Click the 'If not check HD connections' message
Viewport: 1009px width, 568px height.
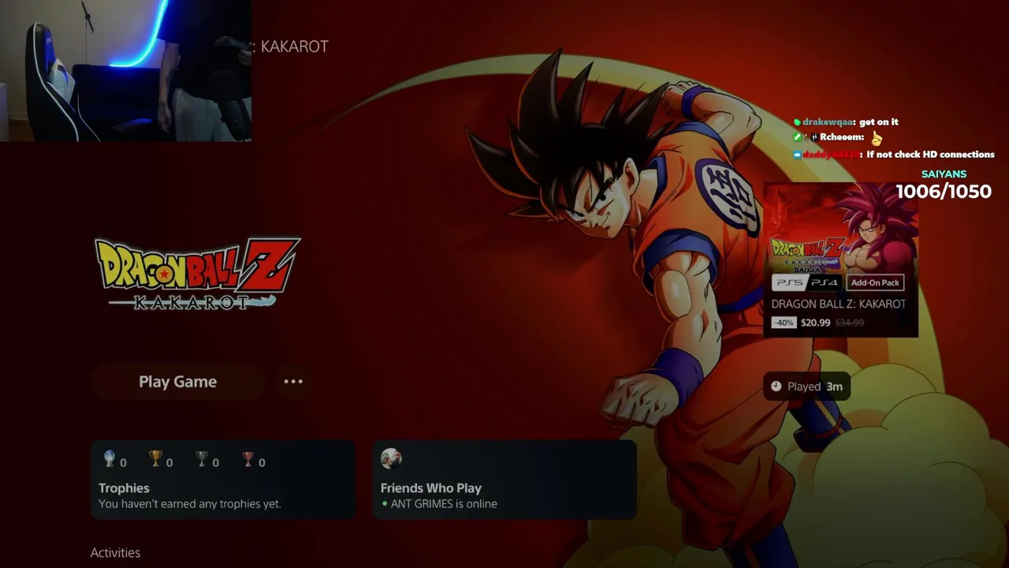(930, 155)
